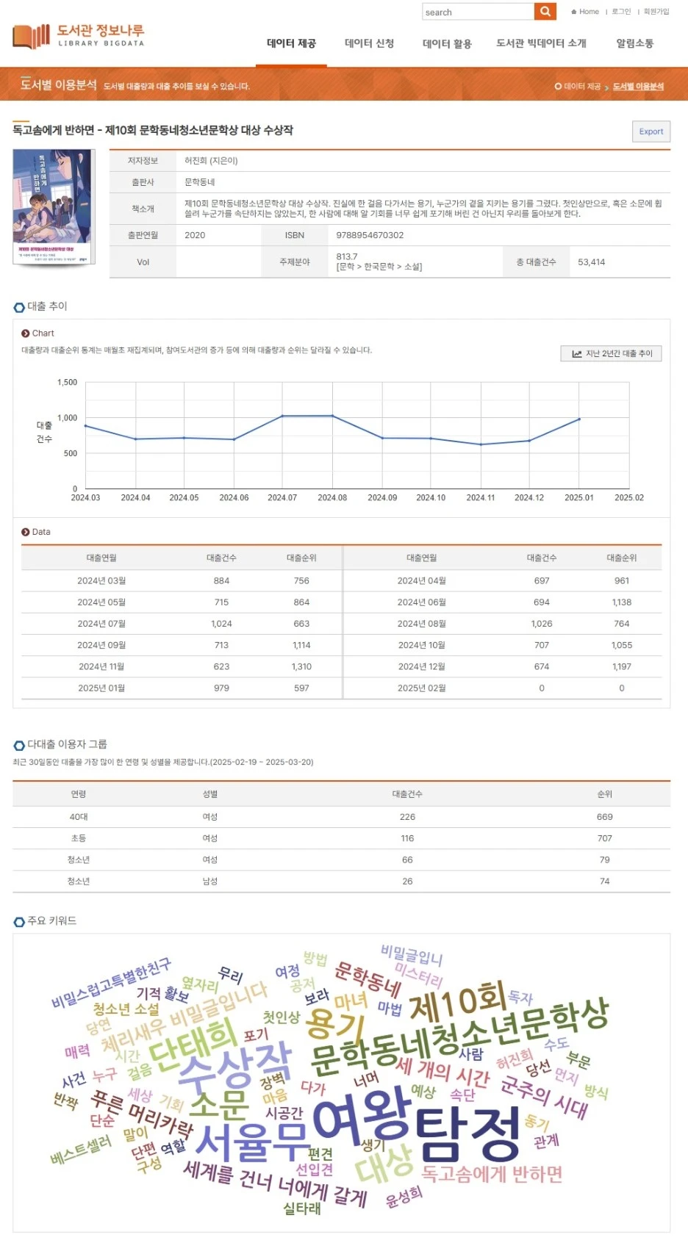This screenshot has width=688, height=1240.
Task: Click the author name 허진희 (지은이)
Action: [211, 161]
